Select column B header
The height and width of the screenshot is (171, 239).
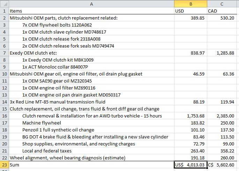click(x=191, y=4)
